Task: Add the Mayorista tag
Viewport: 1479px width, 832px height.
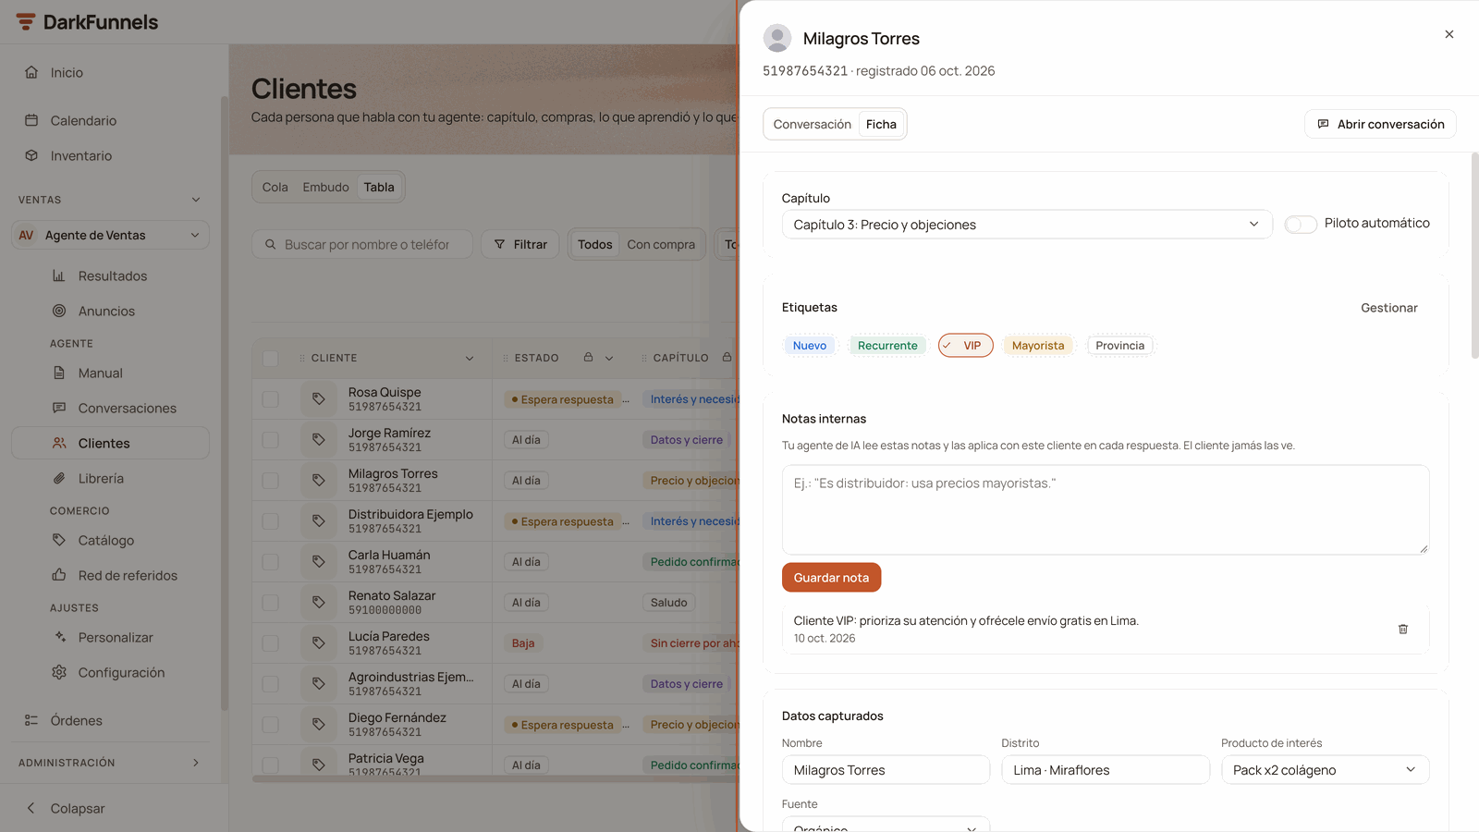Action: coord(1038,345)
